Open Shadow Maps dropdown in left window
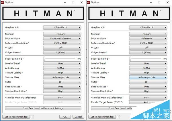This screenshot has height=121, width=172. (x=62, y=87)
